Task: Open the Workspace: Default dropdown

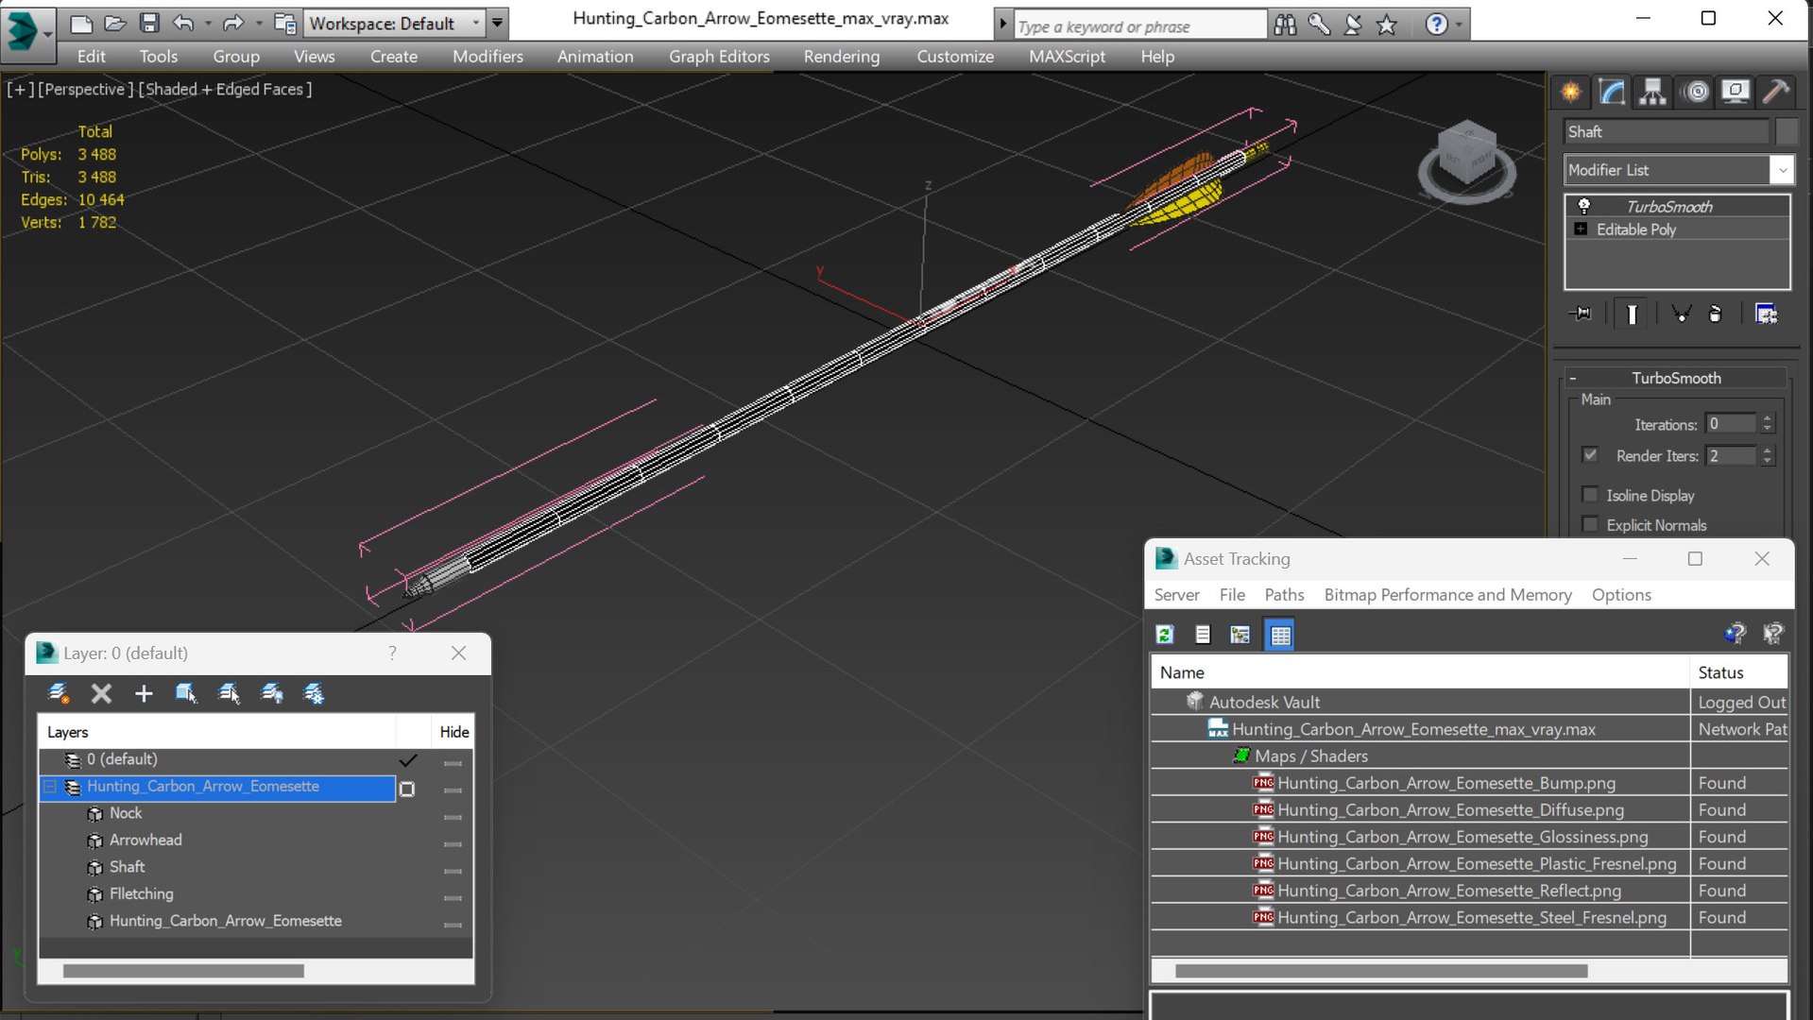Action: pos(394,24)
